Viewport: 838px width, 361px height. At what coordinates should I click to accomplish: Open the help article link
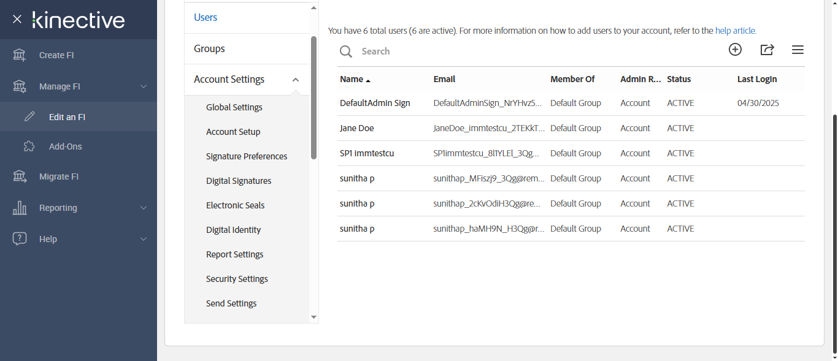click(x=736, y=31)
